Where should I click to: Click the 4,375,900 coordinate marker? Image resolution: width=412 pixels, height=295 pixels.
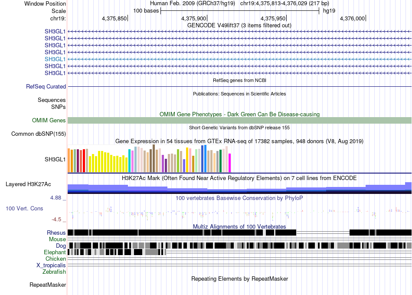click(194, 18)
